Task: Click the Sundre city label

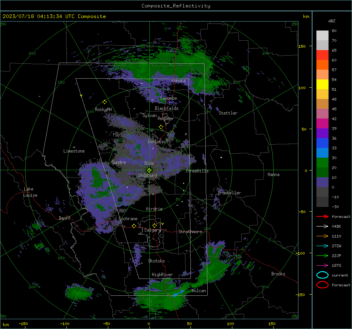Action: click(119, 162)
